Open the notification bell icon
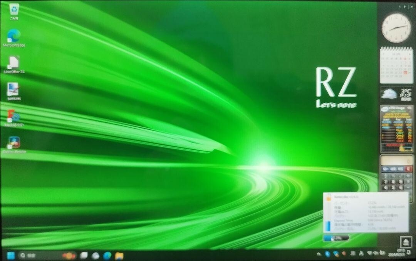 (x=409, y=253)
